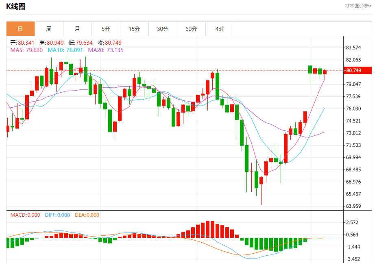Click the 68.485 price axis label
377x263 pixels.
(x=353, y=170)
